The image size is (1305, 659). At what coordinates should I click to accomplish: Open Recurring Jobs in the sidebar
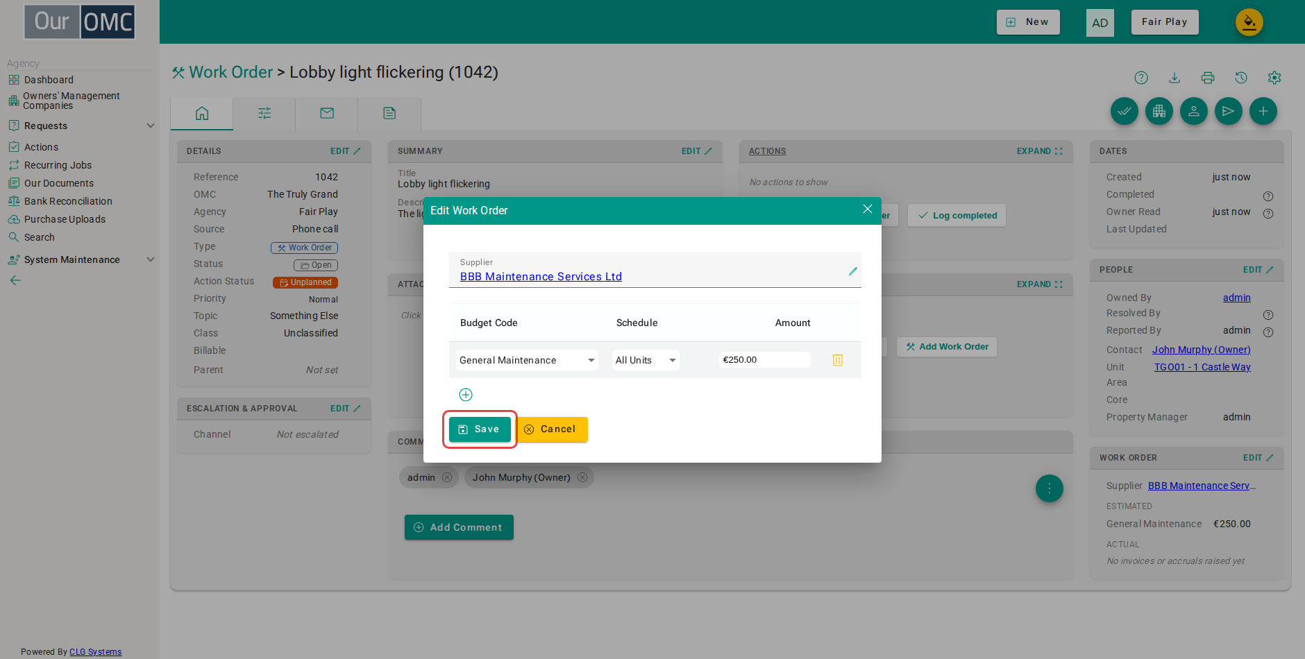coord(58,165)
